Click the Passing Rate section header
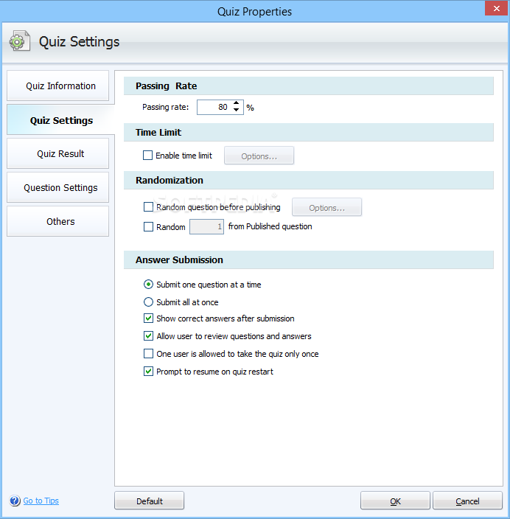This screenshot has width=510, height=519. (x=309, y=86)
